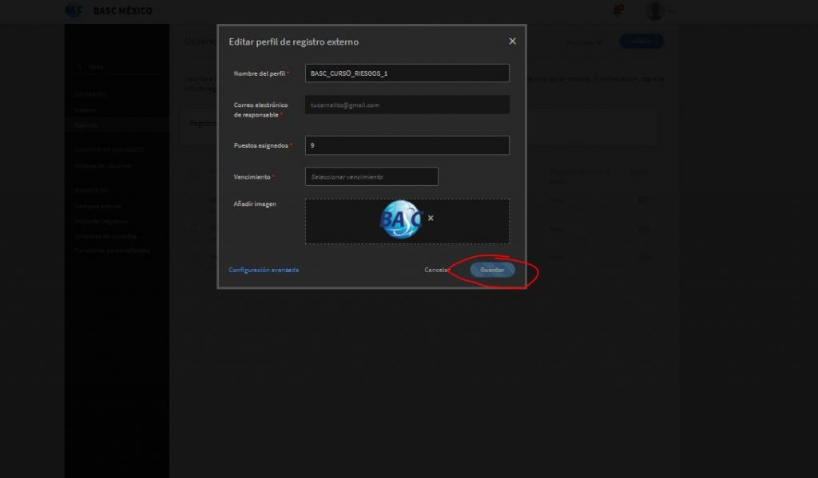Image resolution: width=818 pixels, height=478 pixels.
Task: Check the first user row checkbox
Action: 194,200
